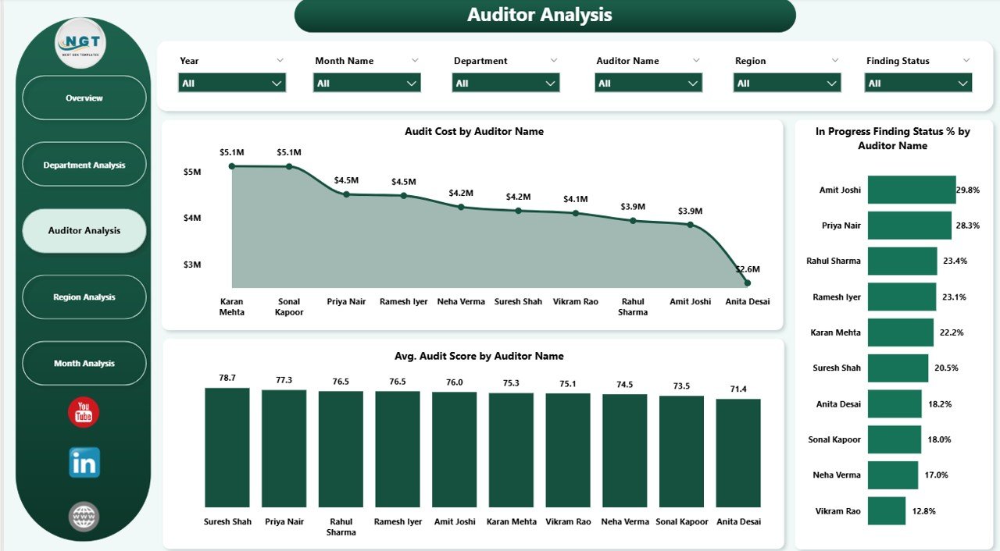Select All in the Finding Status slicer
Viewport: 1000px width, 551px height.
click(917, 82)
